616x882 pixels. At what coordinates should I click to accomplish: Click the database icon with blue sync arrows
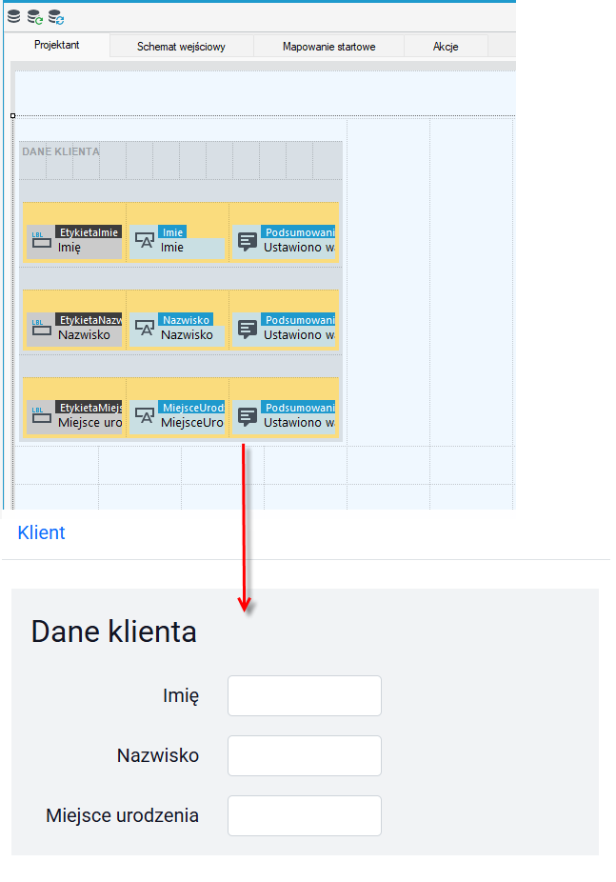(x=55, y=17)
